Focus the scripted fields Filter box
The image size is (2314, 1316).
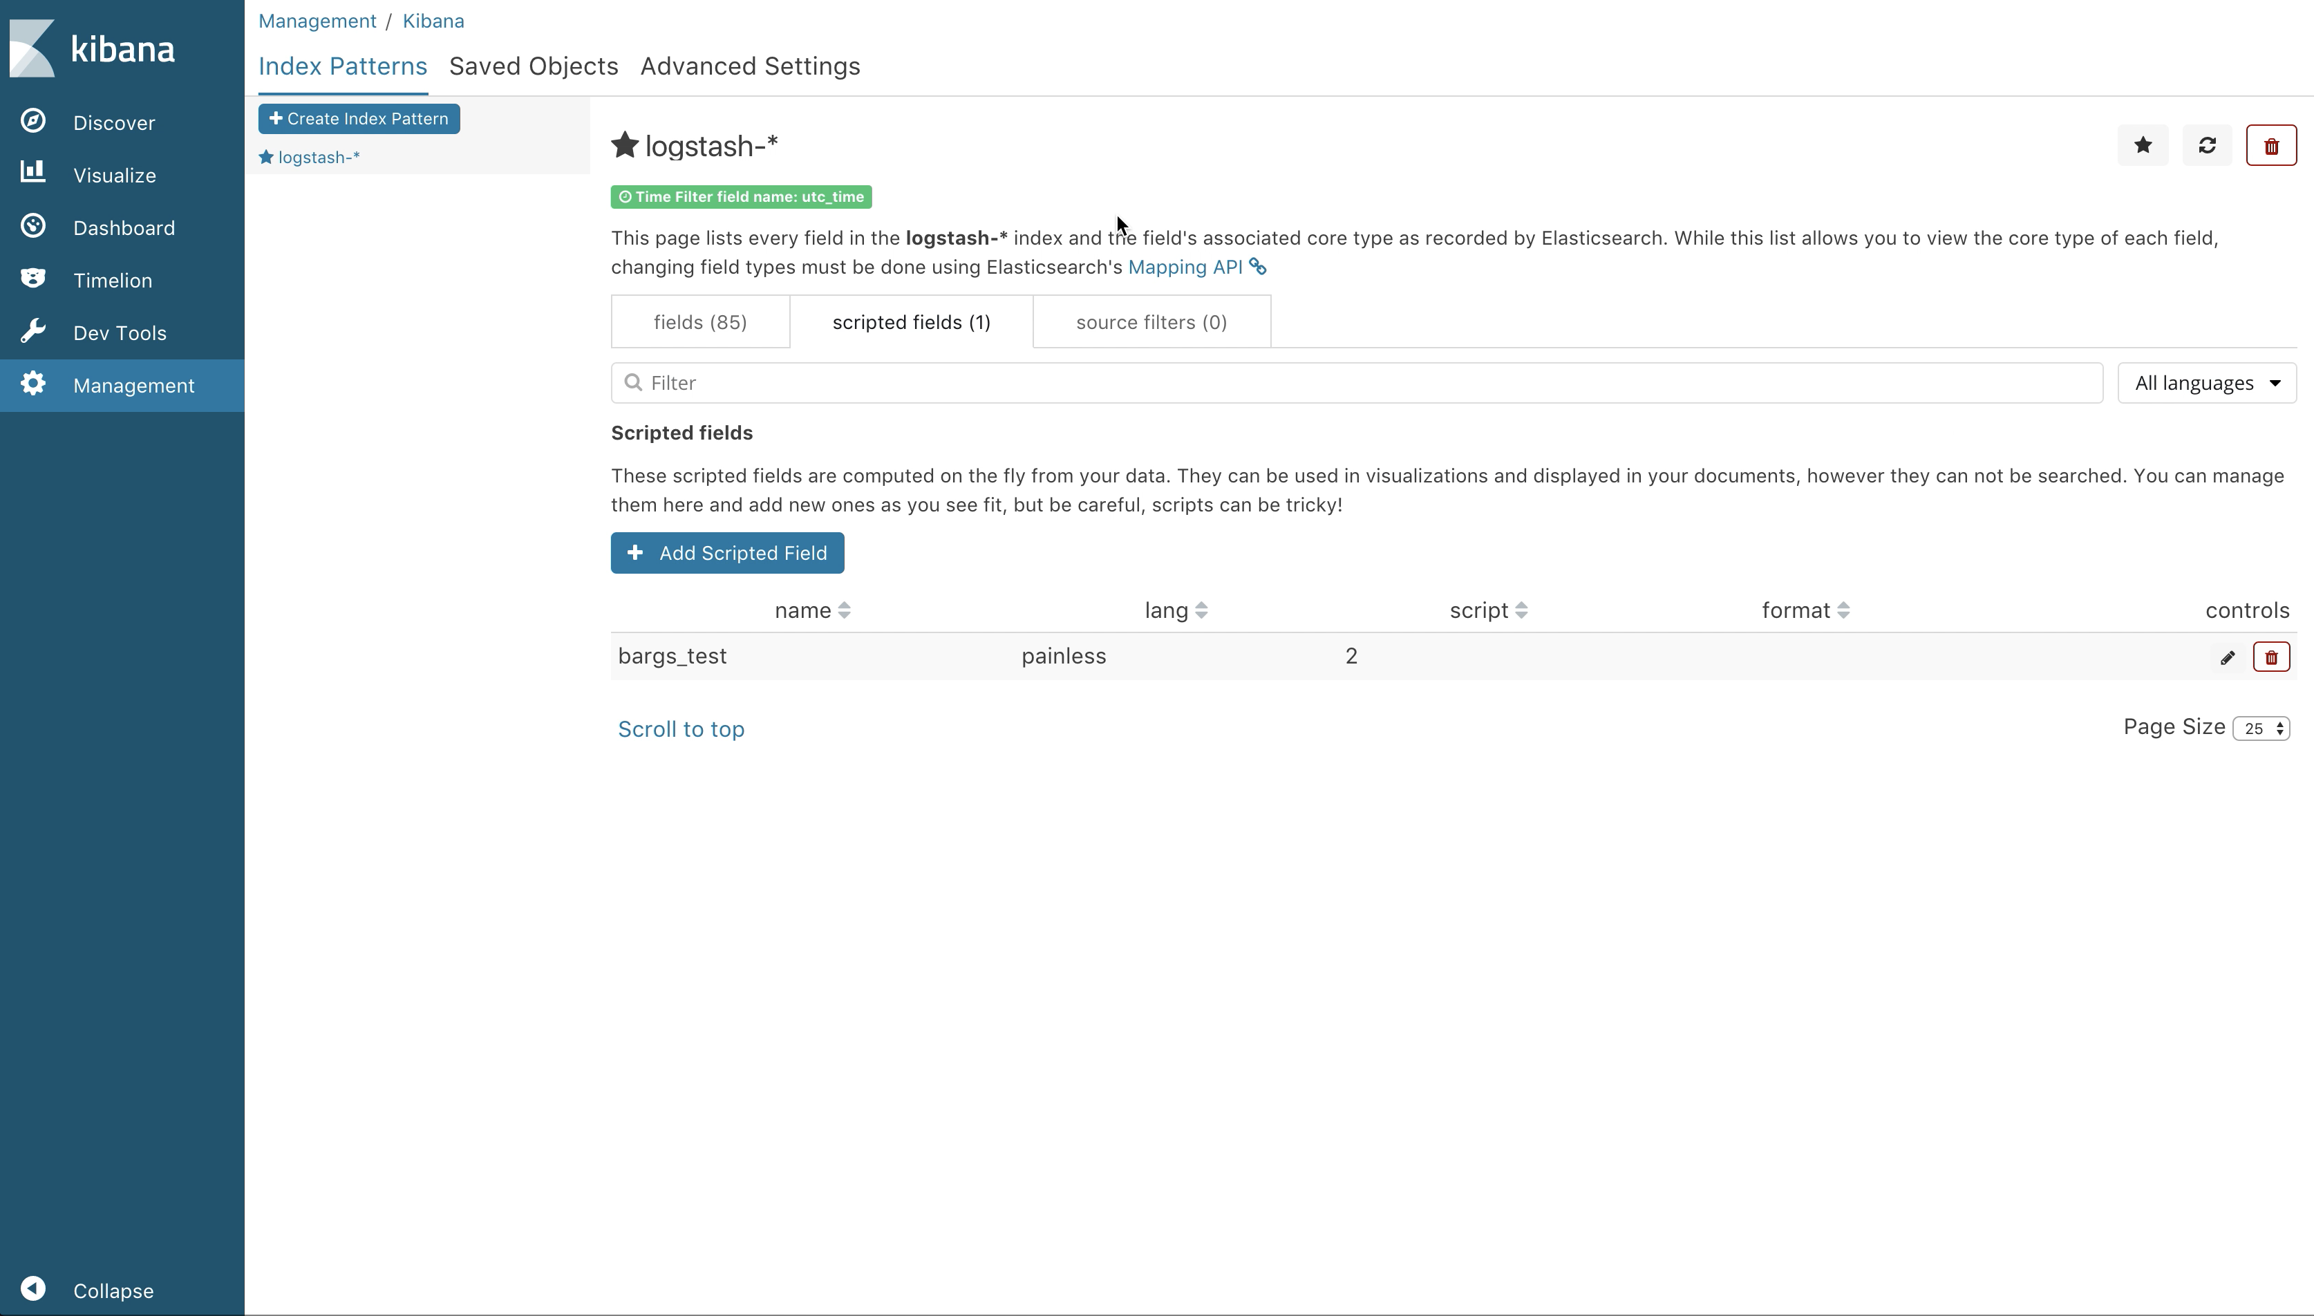coord(1355,383)
